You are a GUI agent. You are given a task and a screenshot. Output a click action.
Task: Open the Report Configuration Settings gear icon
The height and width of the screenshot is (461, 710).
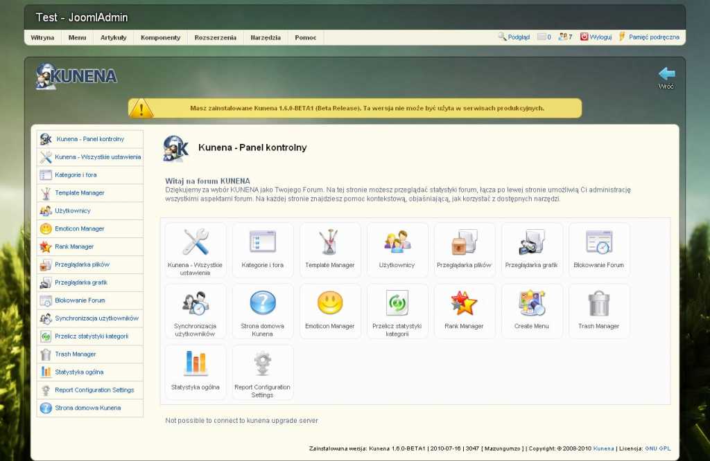pos(262,364)
